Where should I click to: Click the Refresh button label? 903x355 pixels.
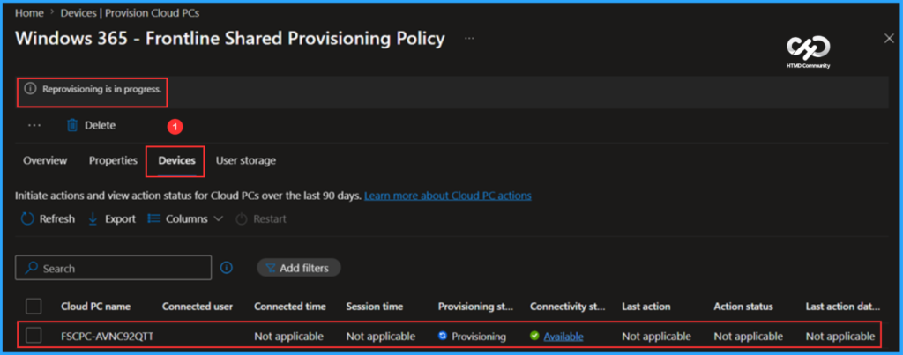[57, 219]
